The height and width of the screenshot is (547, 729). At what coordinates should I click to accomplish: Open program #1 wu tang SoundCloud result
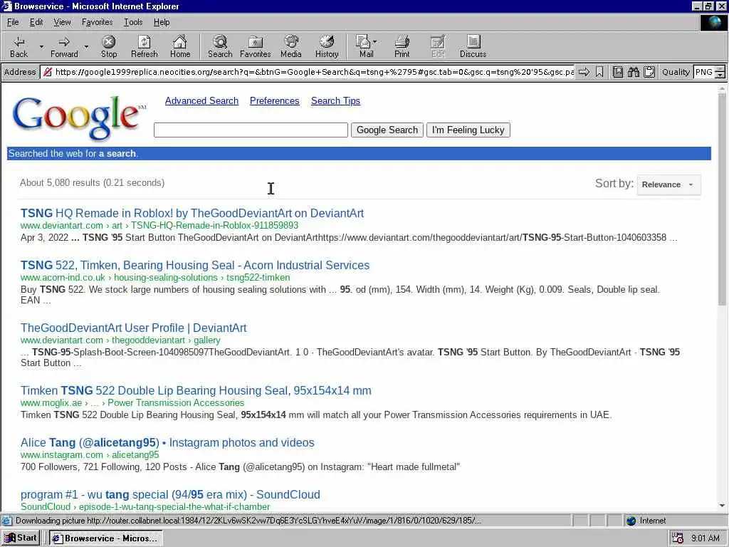170,495
